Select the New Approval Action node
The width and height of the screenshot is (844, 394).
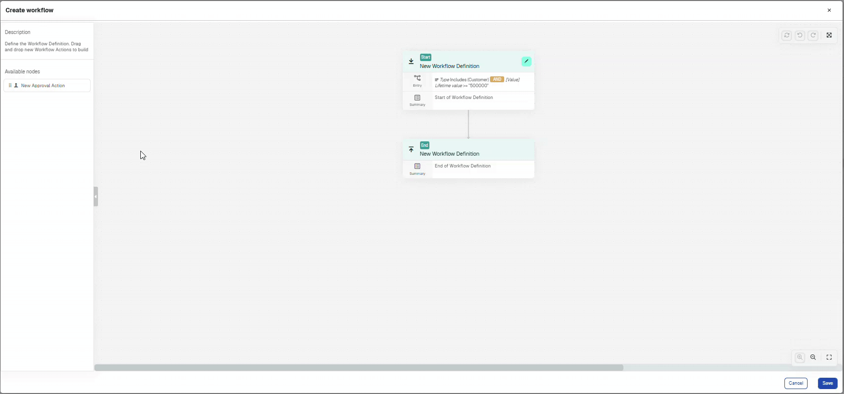[47, 86]
